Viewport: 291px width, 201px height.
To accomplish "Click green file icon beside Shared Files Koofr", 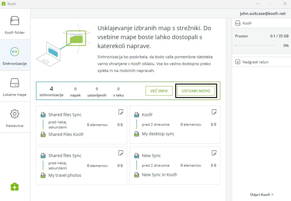I will 43,134.
